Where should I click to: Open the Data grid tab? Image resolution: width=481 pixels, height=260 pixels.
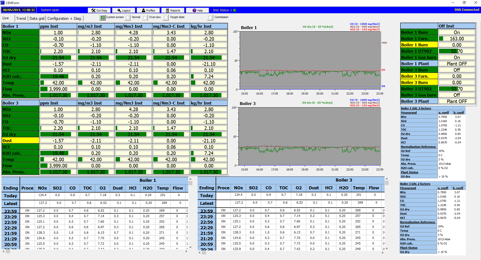pyautogui.click(x=37, y=18)
